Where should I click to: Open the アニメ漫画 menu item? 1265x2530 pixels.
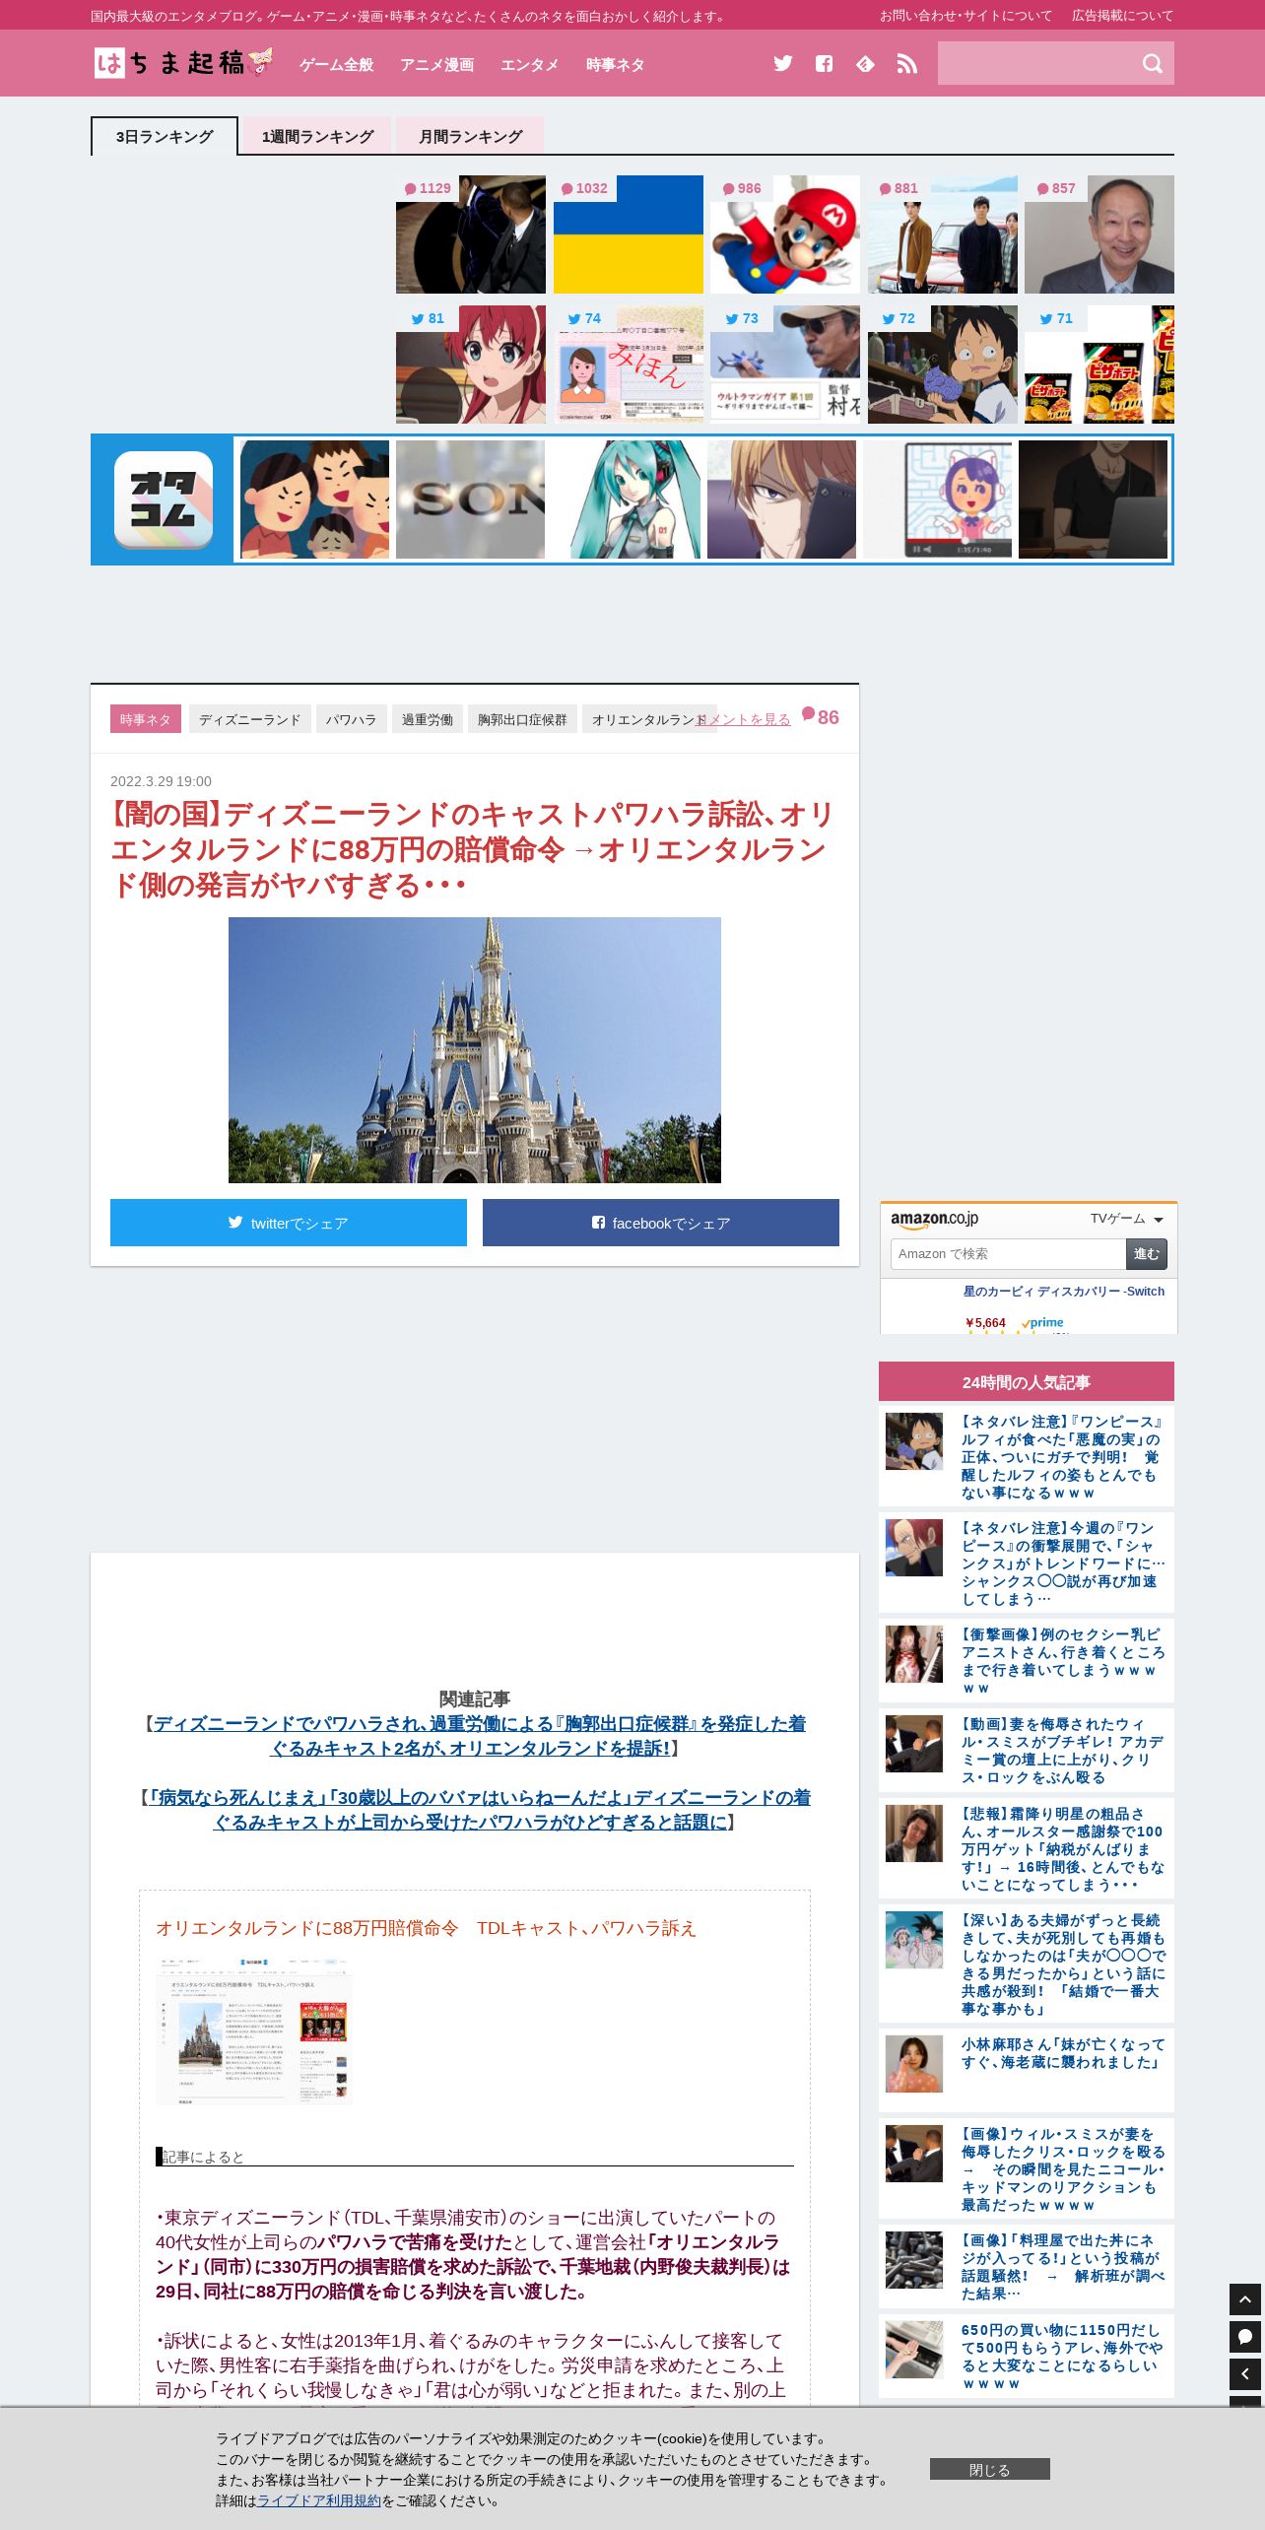[x=437, y=64]
